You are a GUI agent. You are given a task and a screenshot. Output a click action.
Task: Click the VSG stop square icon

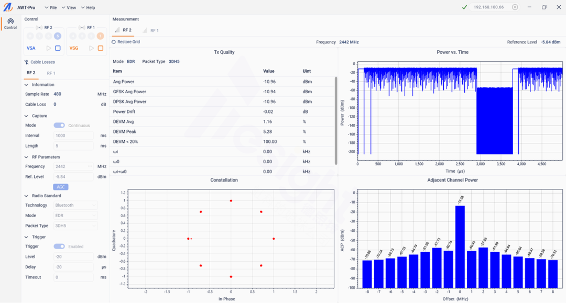tap(101, 48)
